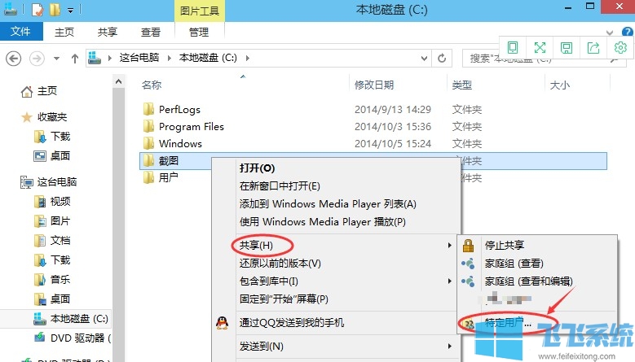Click the Back navigation arrow
The width and height of the screenshot is (635, 362).
(x=15, y=59)
